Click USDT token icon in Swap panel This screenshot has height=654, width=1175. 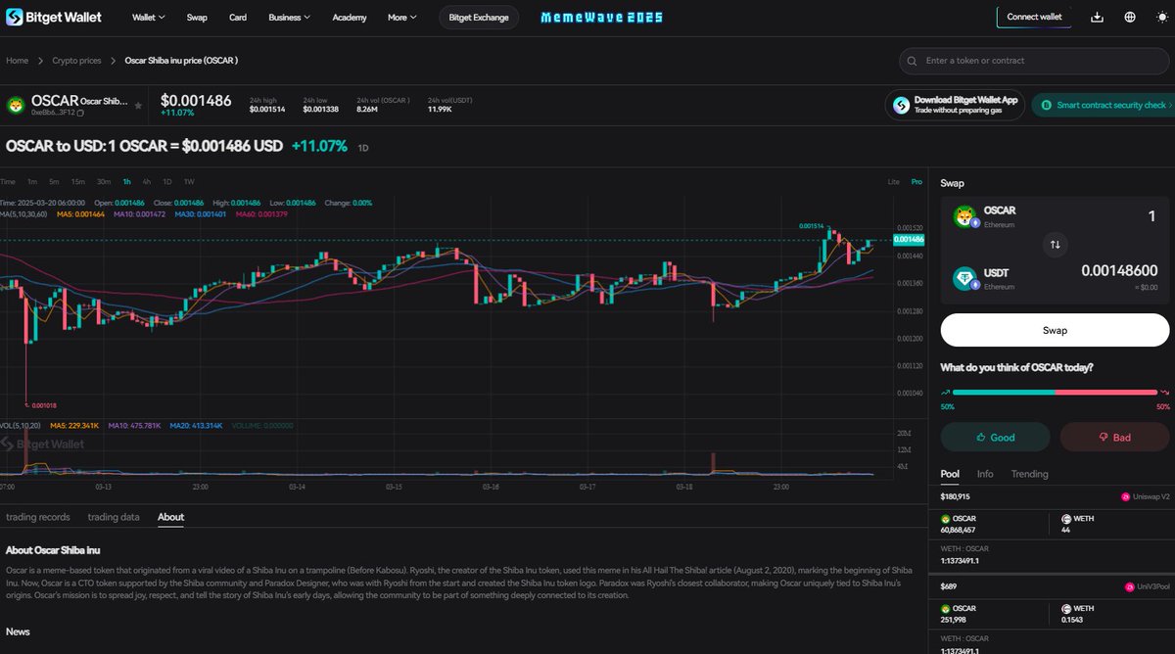pyautogui.click(x=966, y=278)
